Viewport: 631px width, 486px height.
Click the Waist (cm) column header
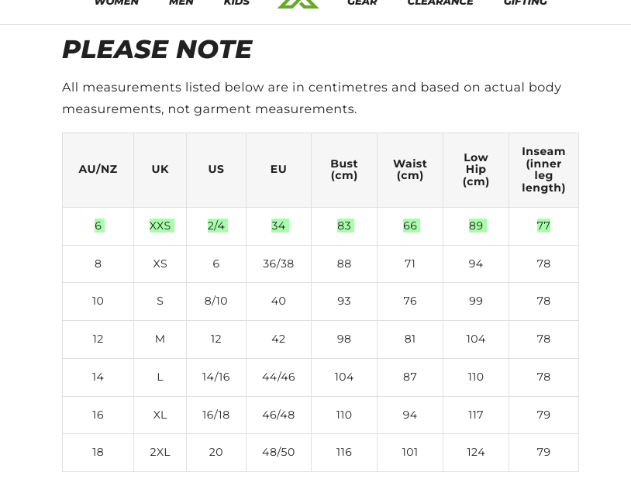[410, 170]
